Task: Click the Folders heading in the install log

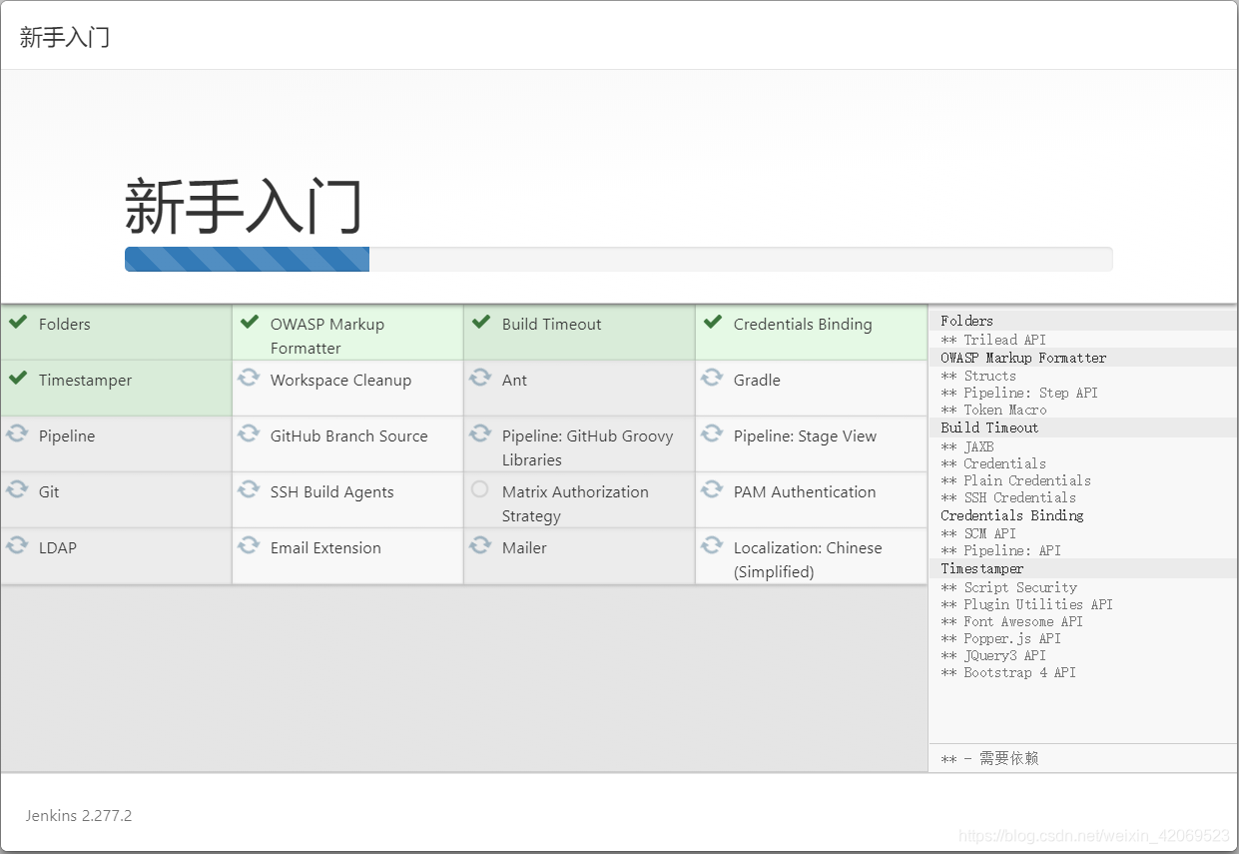Action: pos(966,321)
